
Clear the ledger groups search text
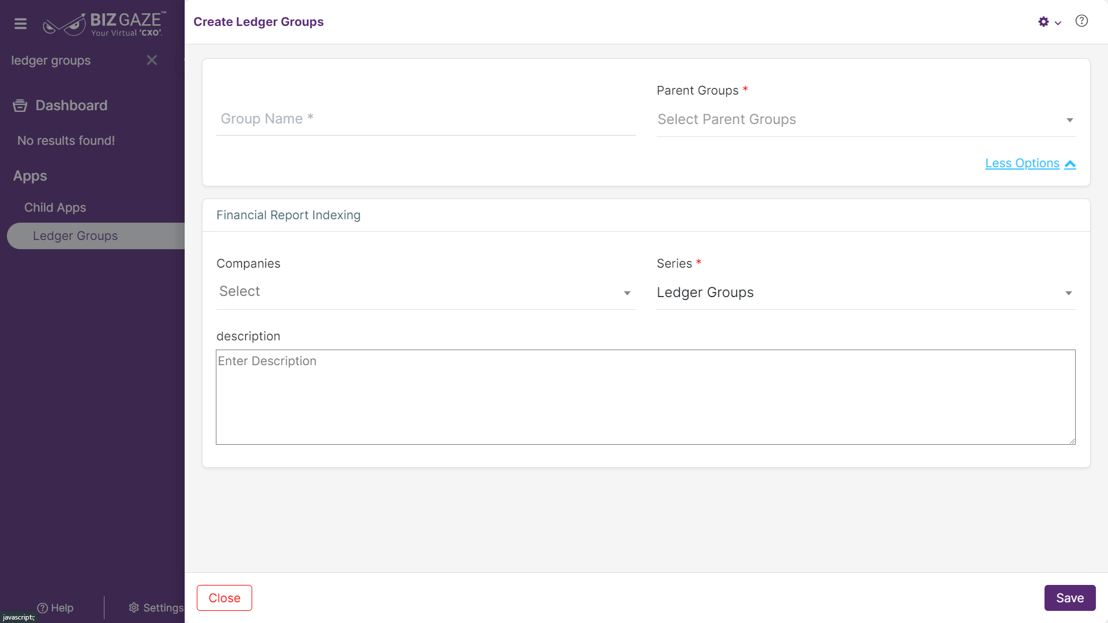pyautogui.click(x=152, y=60)
